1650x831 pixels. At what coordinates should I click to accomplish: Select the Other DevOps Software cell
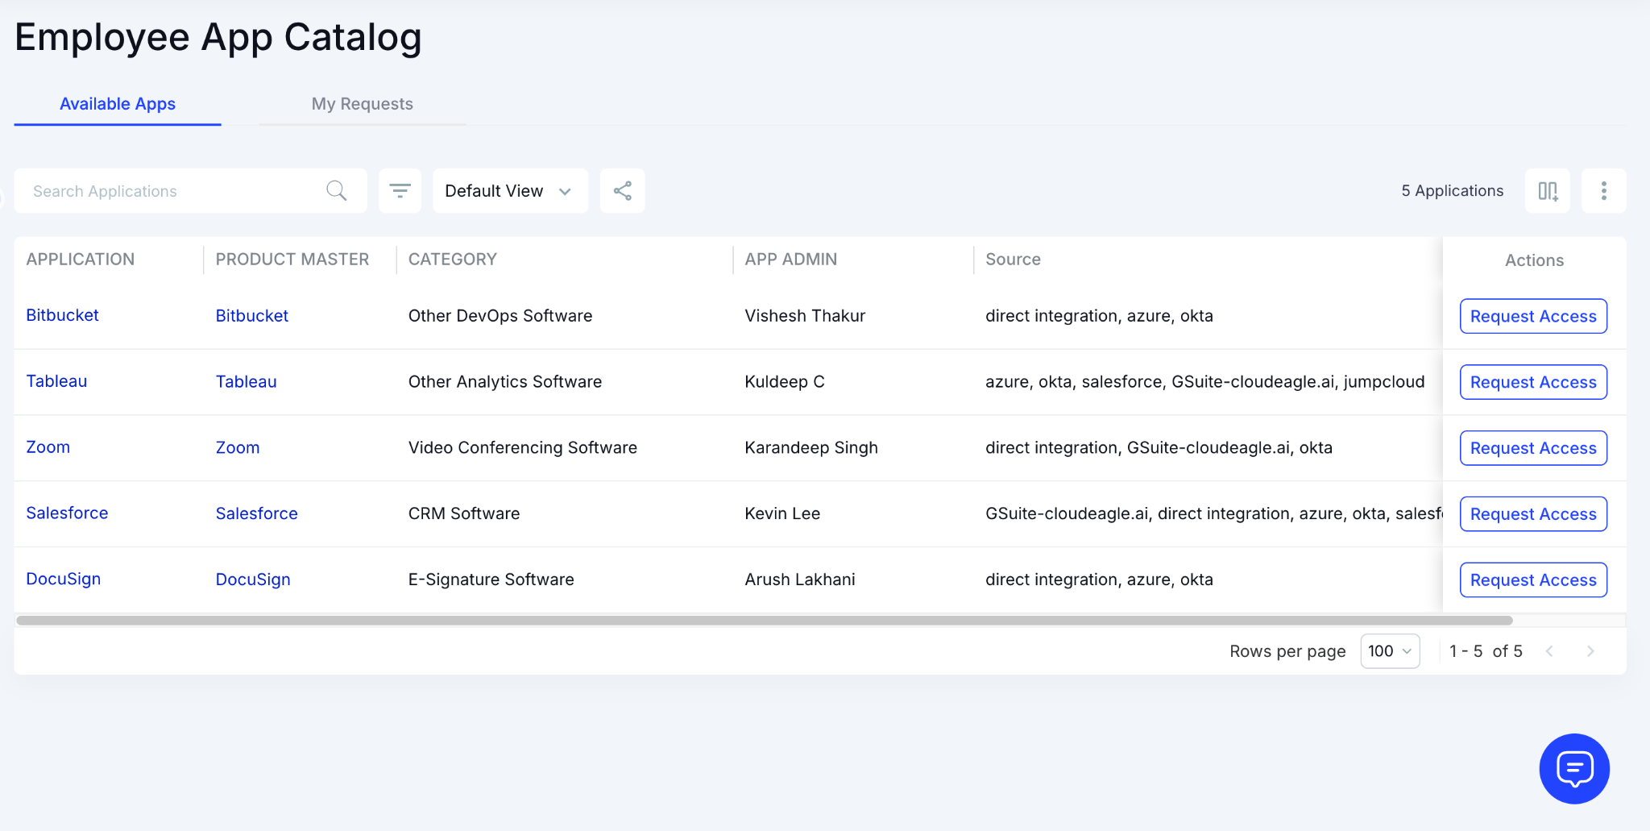(x=500, y=316)
